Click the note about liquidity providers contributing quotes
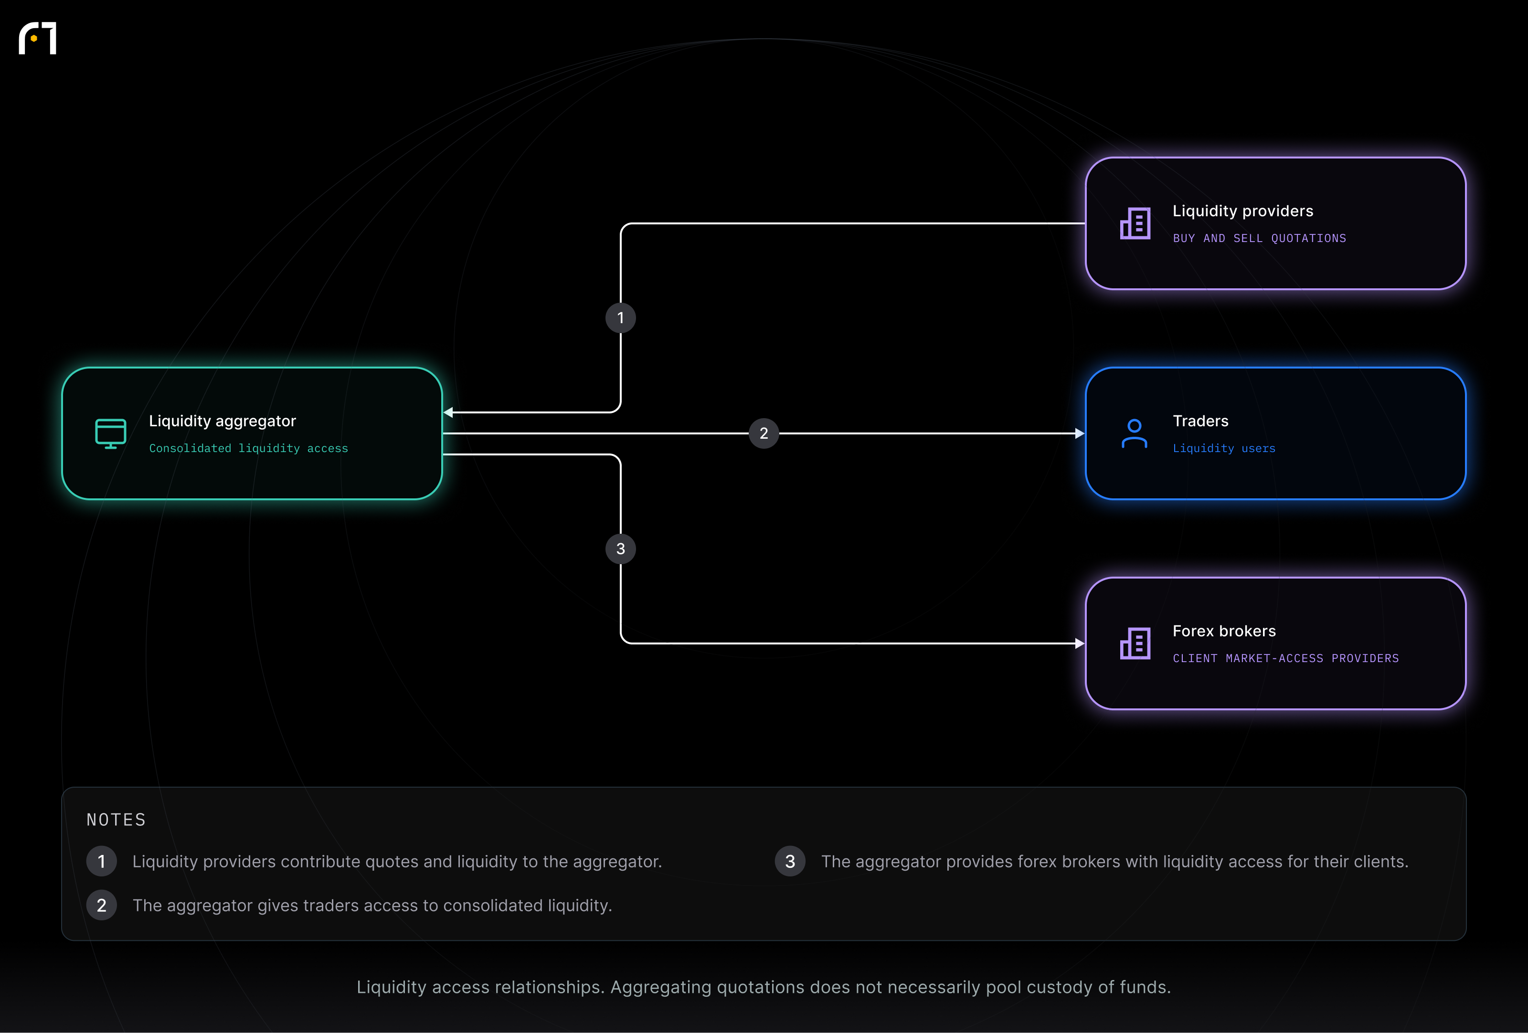This screenshot has height=1033, width=1528. (397, 862)
